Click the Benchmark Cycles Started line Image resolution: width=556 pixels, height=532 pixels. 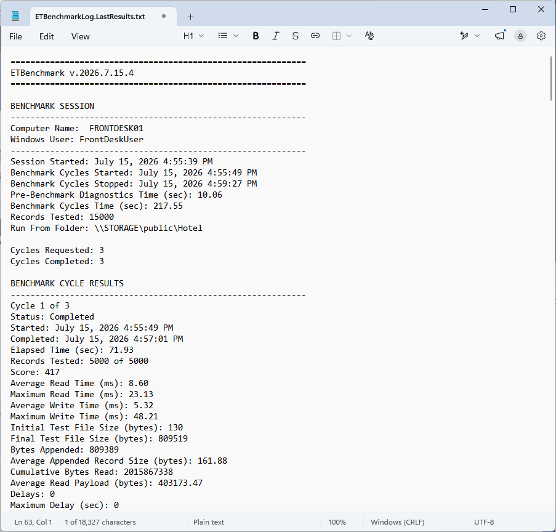coord(134,173)
